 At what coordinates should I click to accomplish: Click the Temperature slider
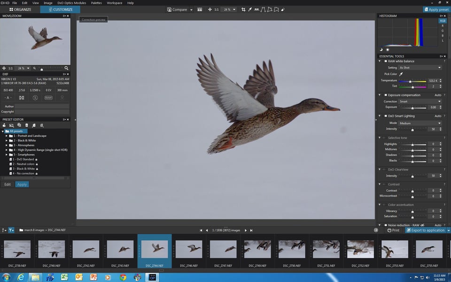[412, 81]
